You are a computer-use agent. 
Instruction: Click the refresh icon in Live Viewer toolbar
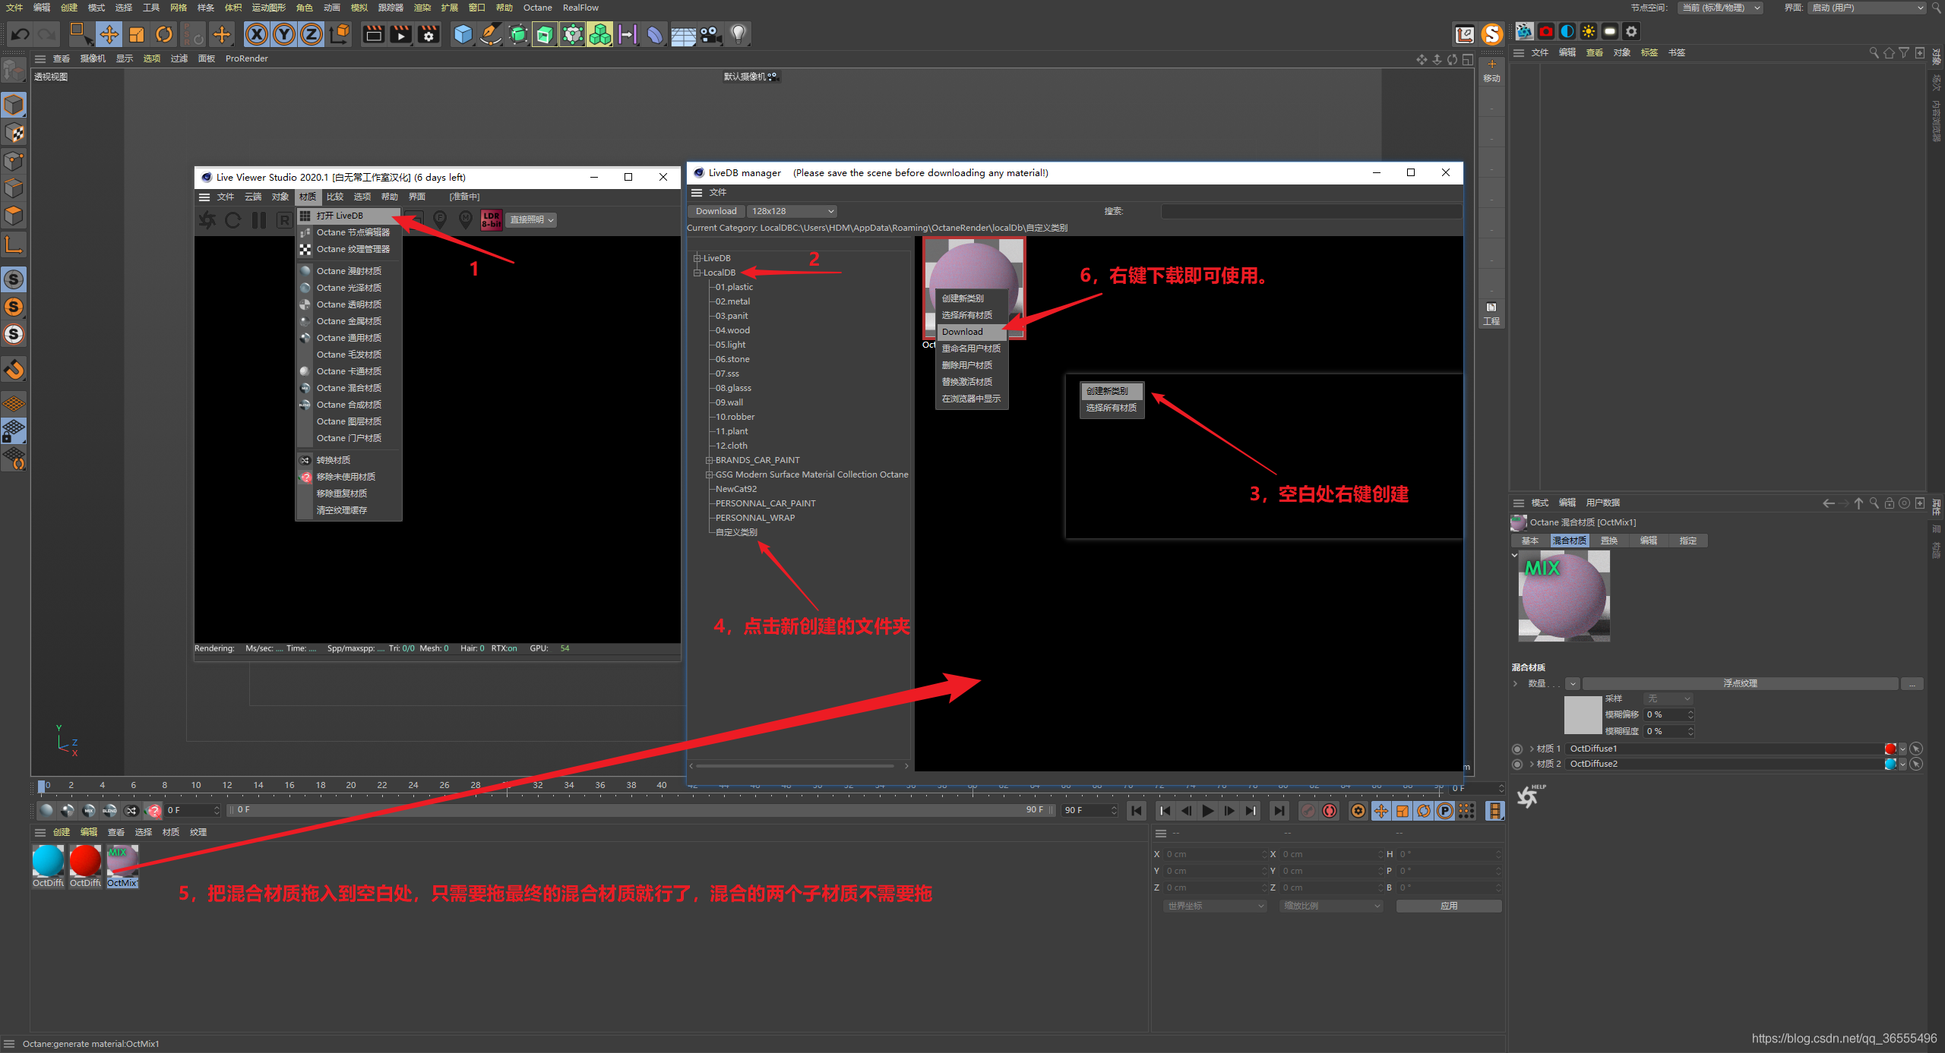click(233, 220)
